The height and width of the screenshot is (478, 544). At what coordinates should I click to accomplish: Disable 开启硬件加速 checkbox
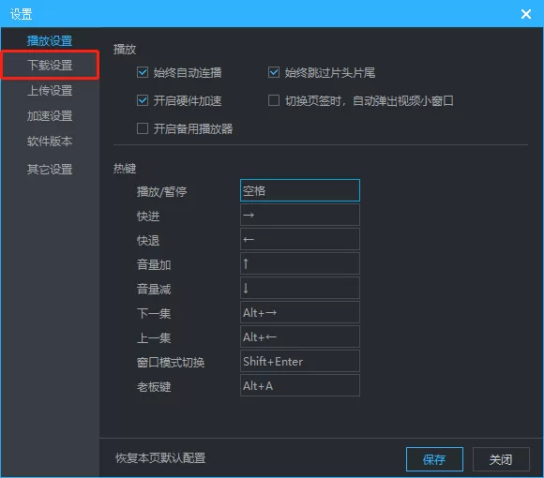(143, 100)
